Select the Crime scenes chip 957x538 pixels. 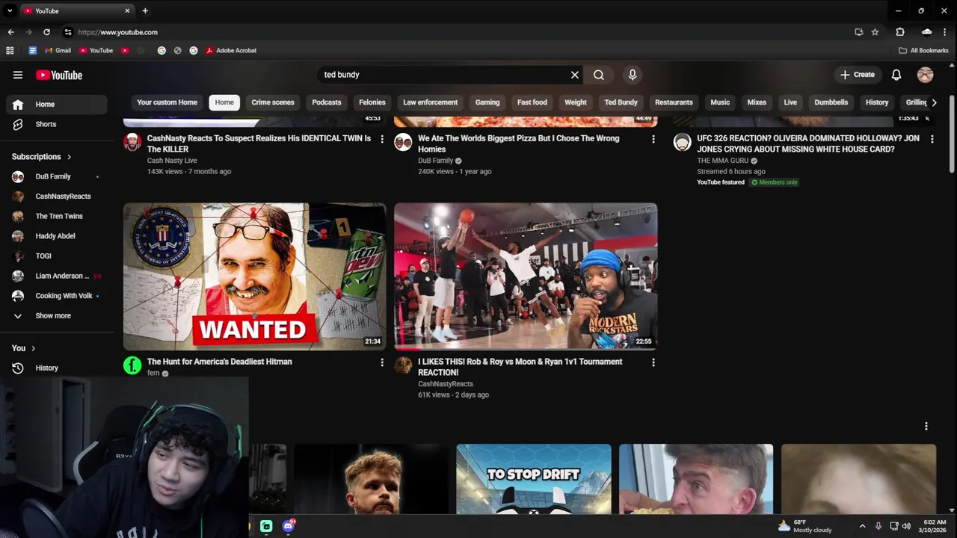[273, 102]
